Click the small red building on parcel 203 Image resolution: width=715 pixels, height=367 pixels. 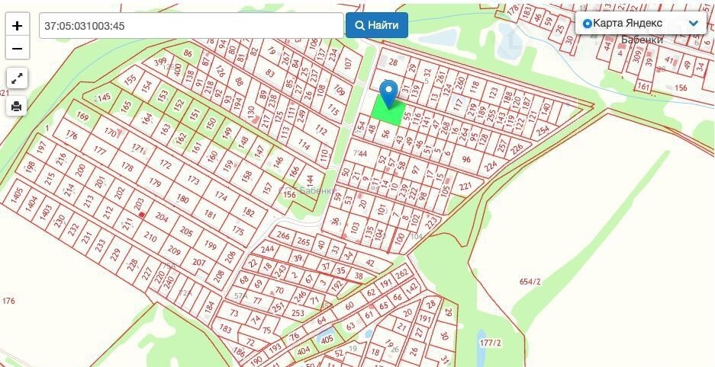[x=142, y=215]
